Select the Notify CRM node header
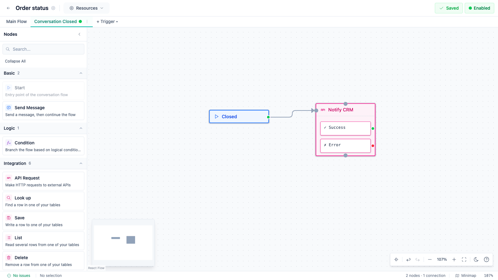Image resolution: width=498 pixels, height=280 pixels. click(x=345, y=110)
